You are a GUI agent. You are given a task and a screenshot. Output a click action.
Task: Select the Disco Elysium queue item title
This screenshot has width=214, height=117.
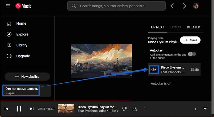(x=172, y=67)
